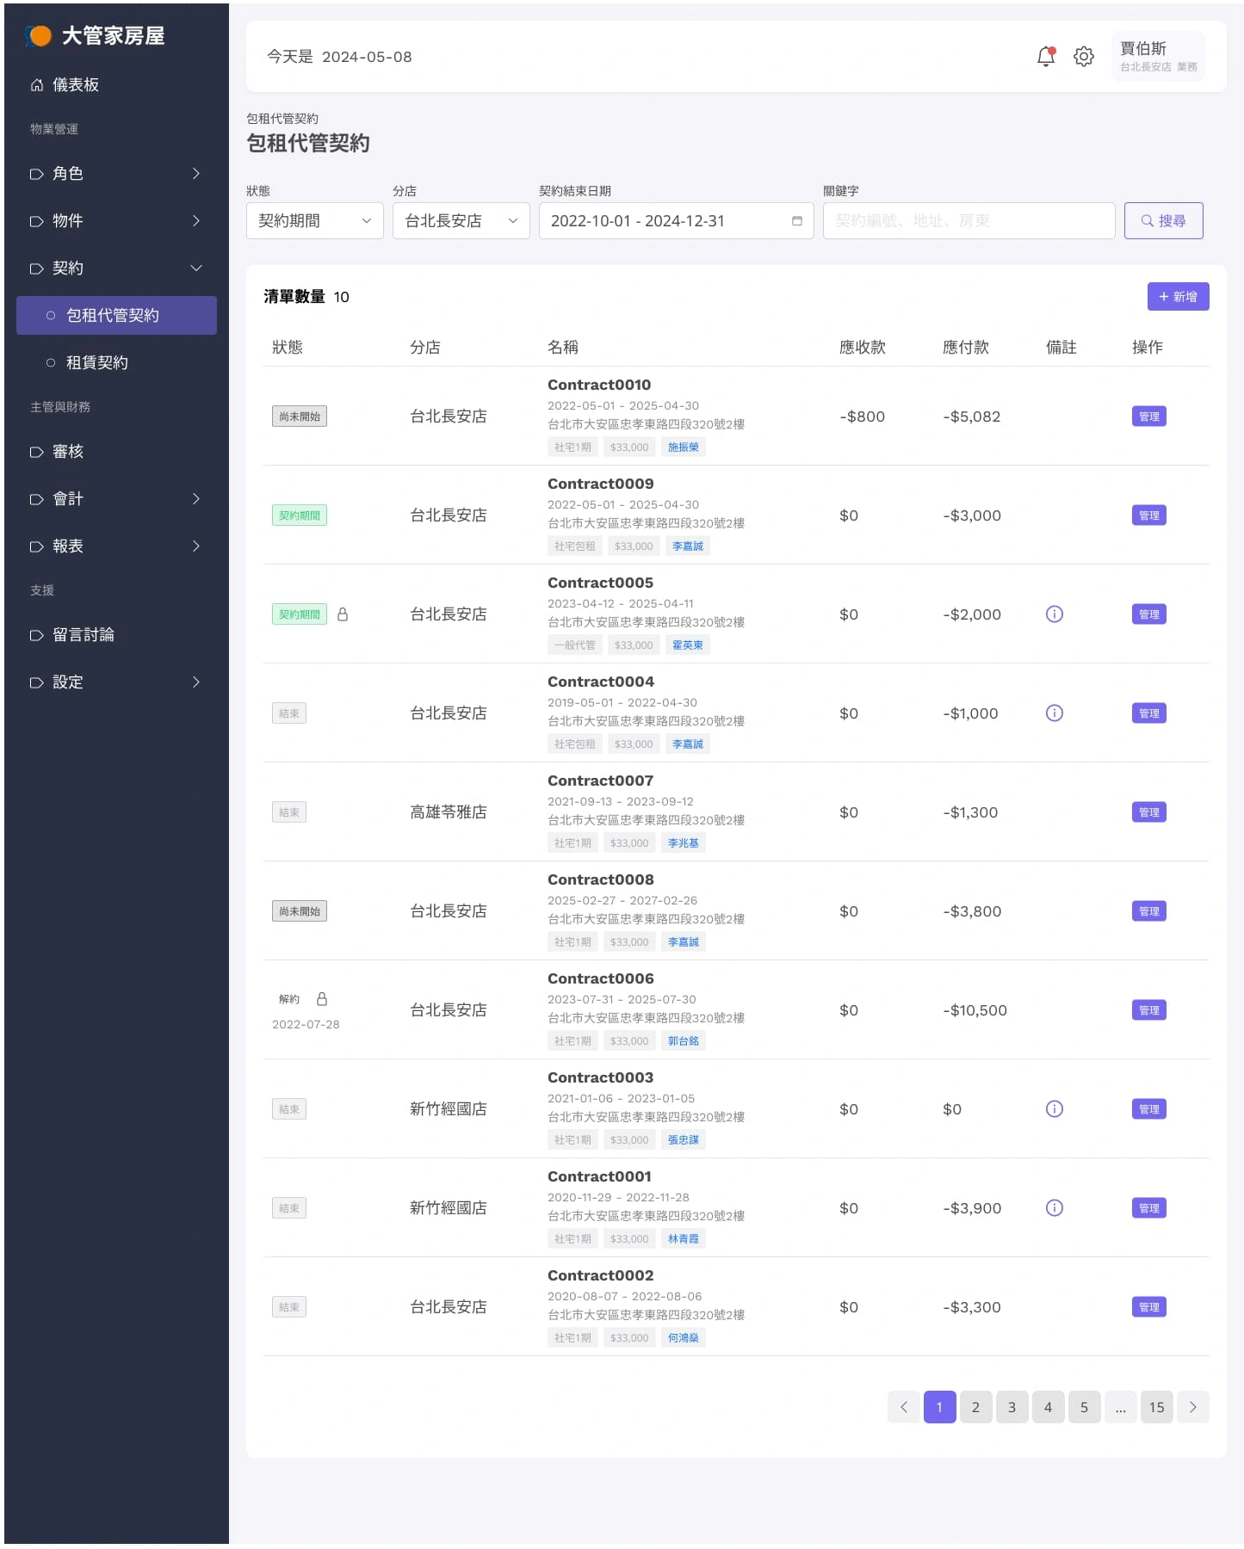Click 管理 for Contract0010
This screenshot has width=1244, height=1549.
click(1148, 417)
